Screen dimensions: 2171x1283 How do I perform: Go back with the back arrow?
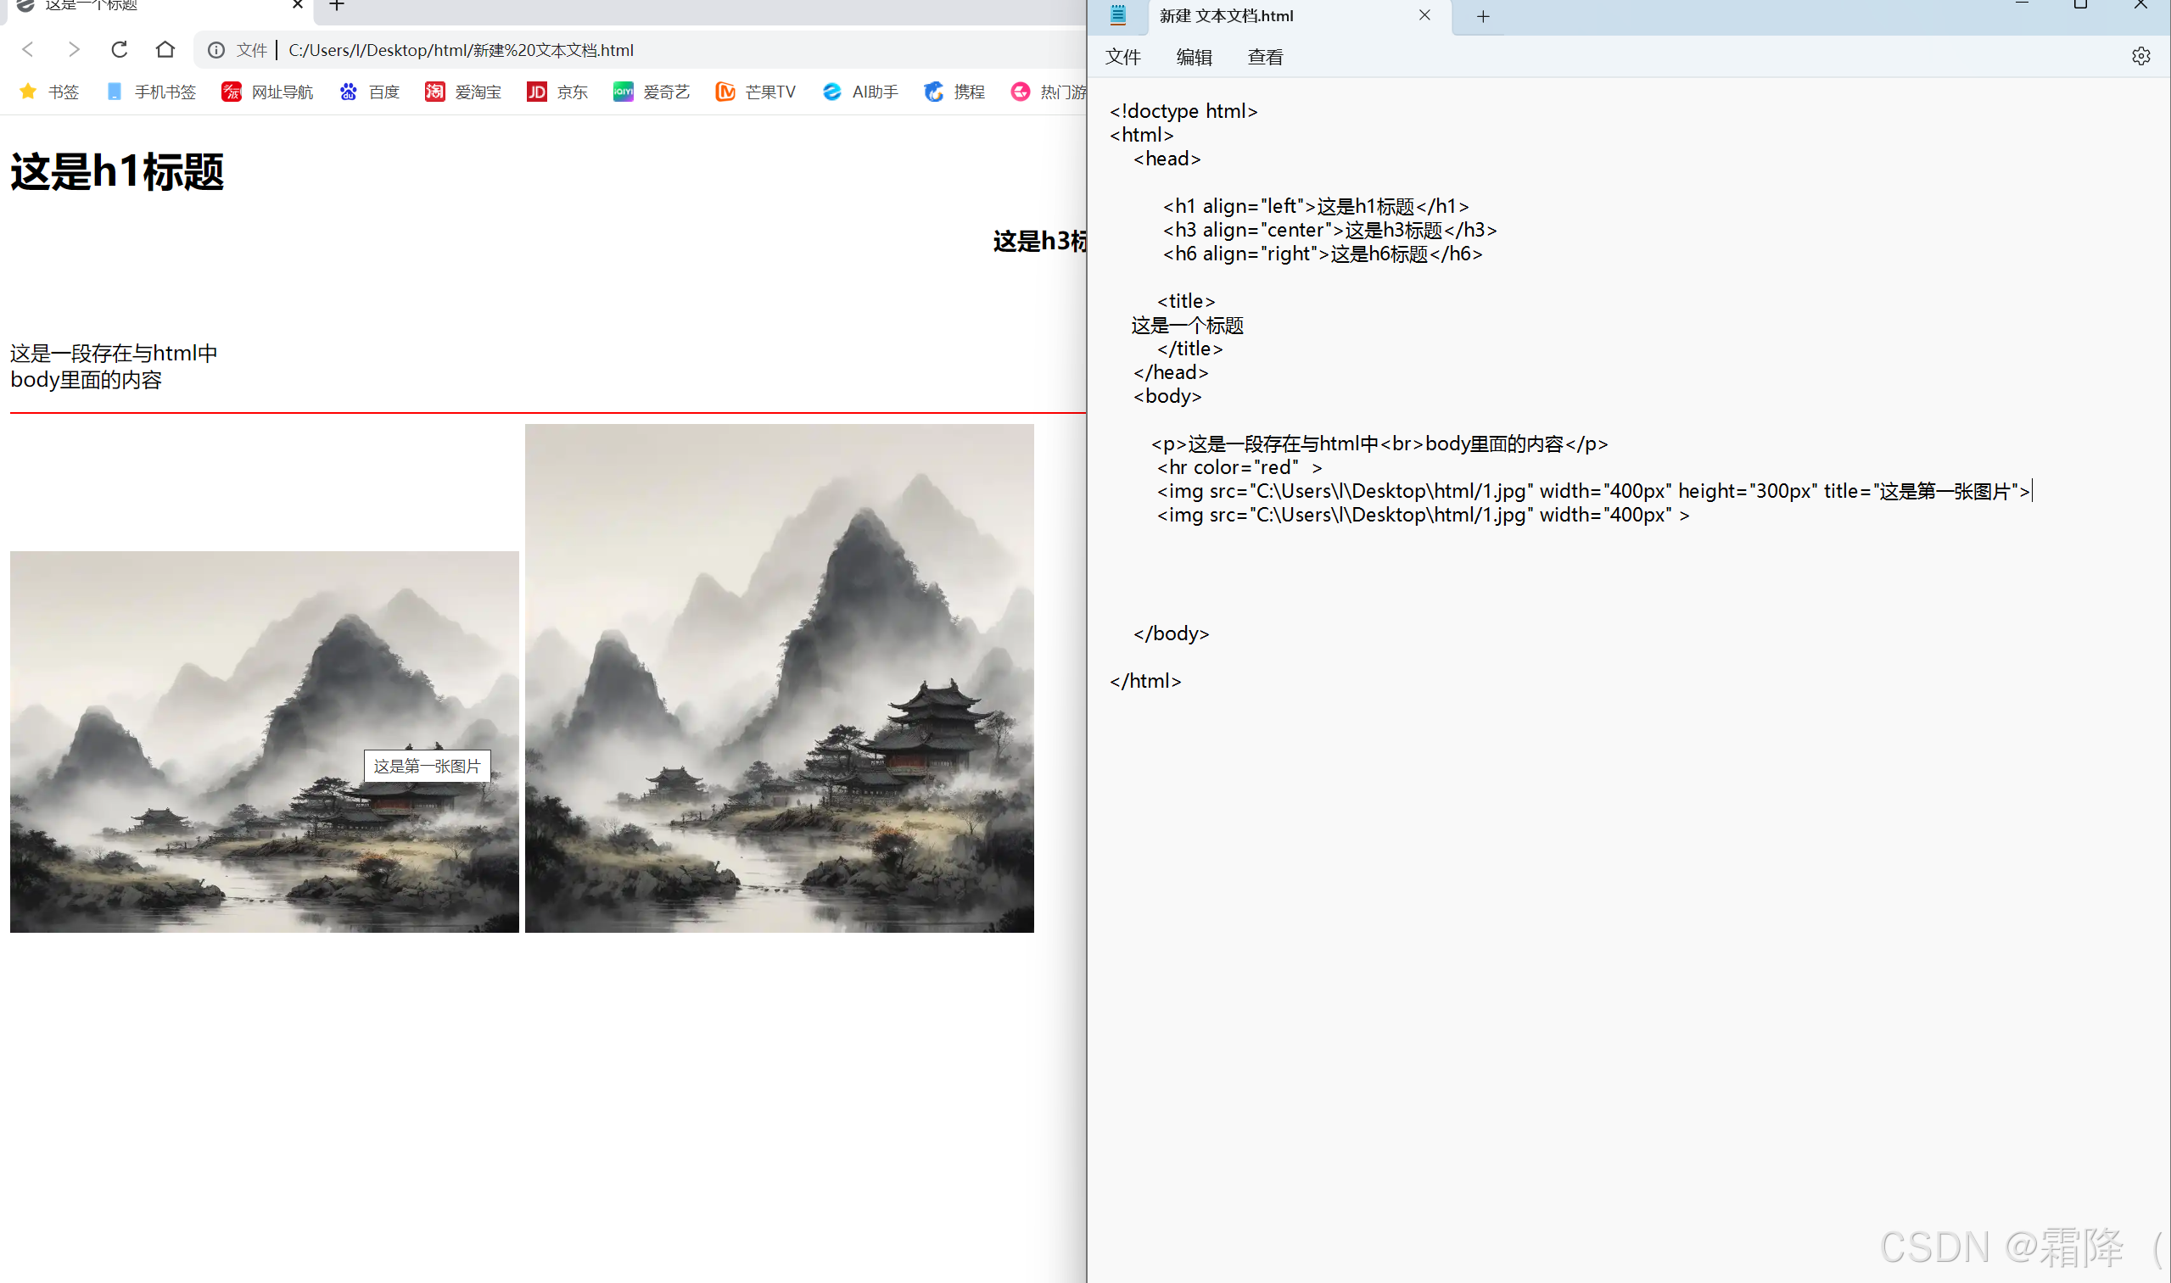pyautogui.click(x=28, y=49)
